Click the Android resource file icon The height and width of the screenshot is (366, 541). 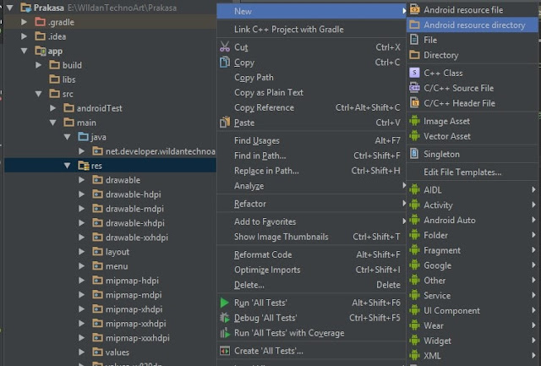point(414,9)
